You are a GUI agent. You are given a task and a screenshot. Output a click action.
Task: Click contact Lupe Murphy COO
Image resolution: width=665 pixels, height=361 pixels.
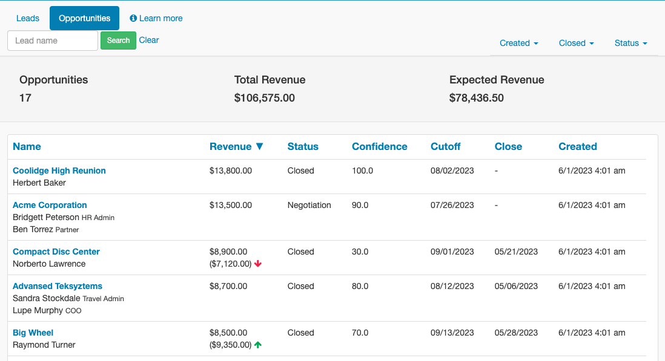point(47,310)
